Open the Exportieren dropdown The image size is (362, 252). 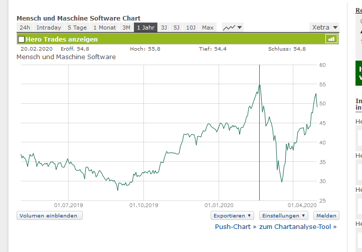232,215
